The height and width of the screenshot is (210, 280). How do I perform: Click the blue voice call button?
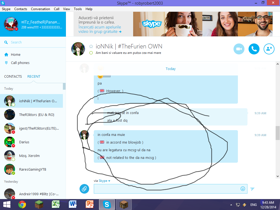[254, 49]
